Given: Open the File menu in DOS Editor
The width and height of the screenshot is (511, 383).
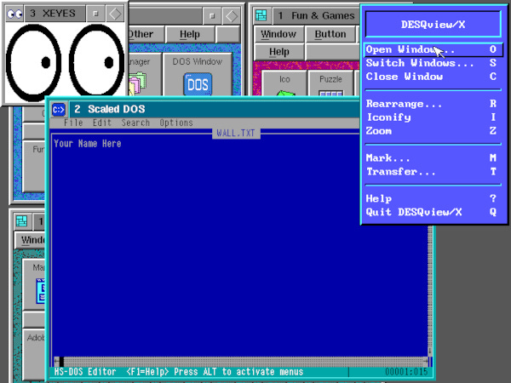Looking at the screenshot, I should pos(73,123).
